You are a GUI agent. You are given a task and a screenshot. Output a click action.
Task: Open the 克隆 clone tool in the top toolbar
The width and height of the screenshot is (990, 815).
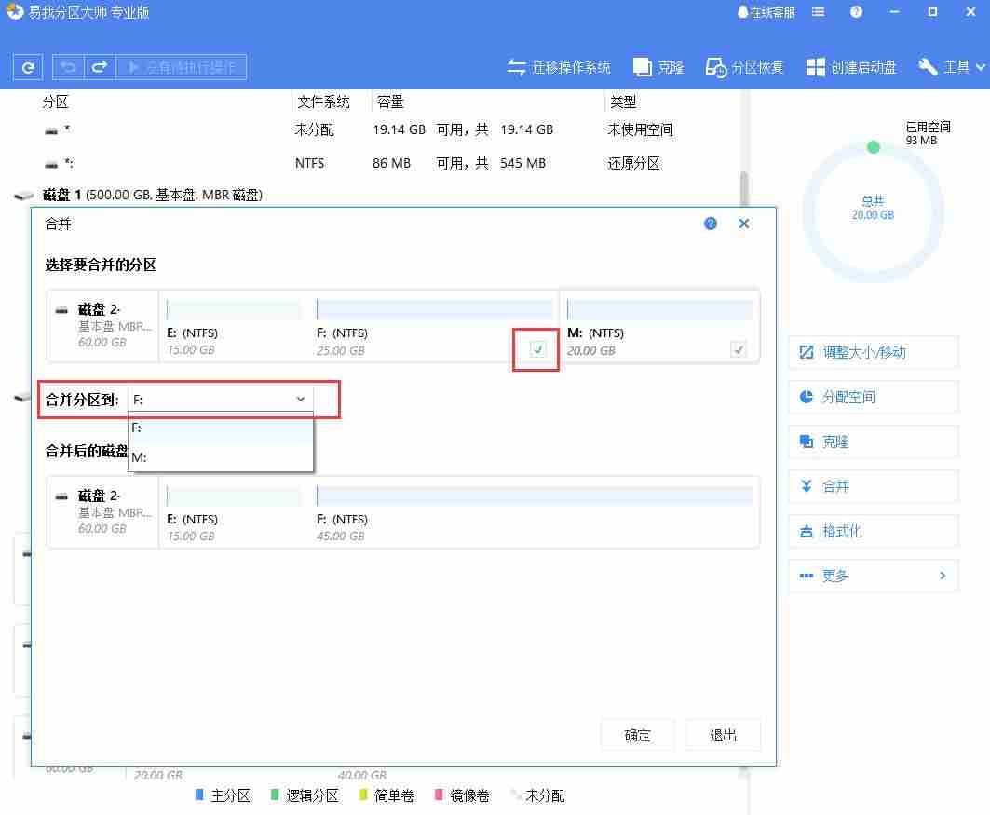click(x=658, y=67)
